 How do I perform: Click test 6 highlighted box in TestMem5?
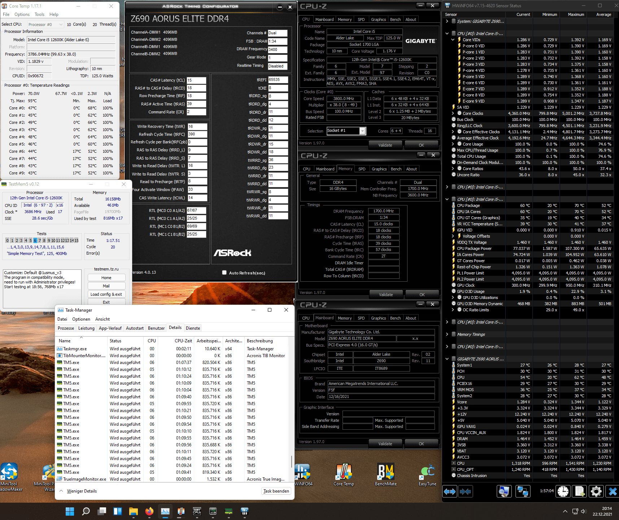click(x=35, y=240)
